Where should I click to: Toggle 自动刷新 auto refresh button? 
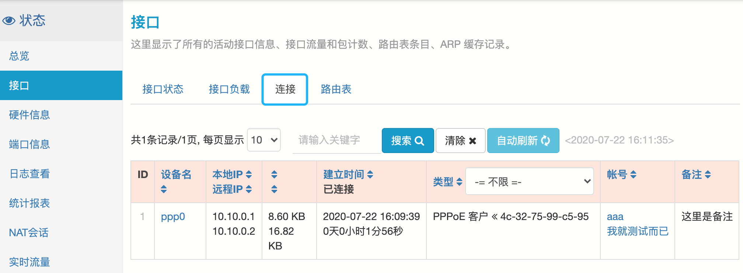(x=523, y=141)
